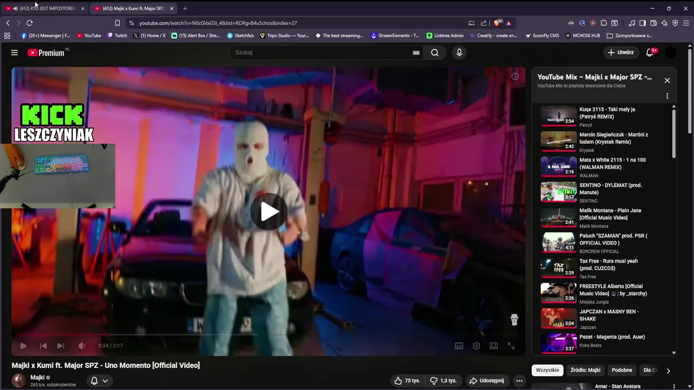Enter fullscreen mode in the player
This screenshot has height=390, width=694.
511,346
